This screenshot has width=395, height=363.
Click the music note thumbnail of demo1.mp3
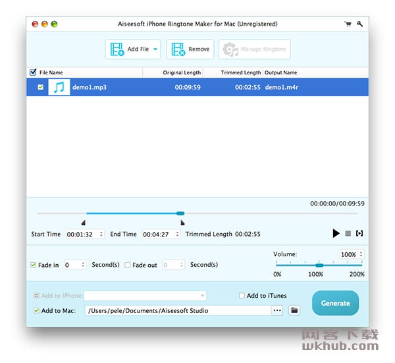[59, 87]
